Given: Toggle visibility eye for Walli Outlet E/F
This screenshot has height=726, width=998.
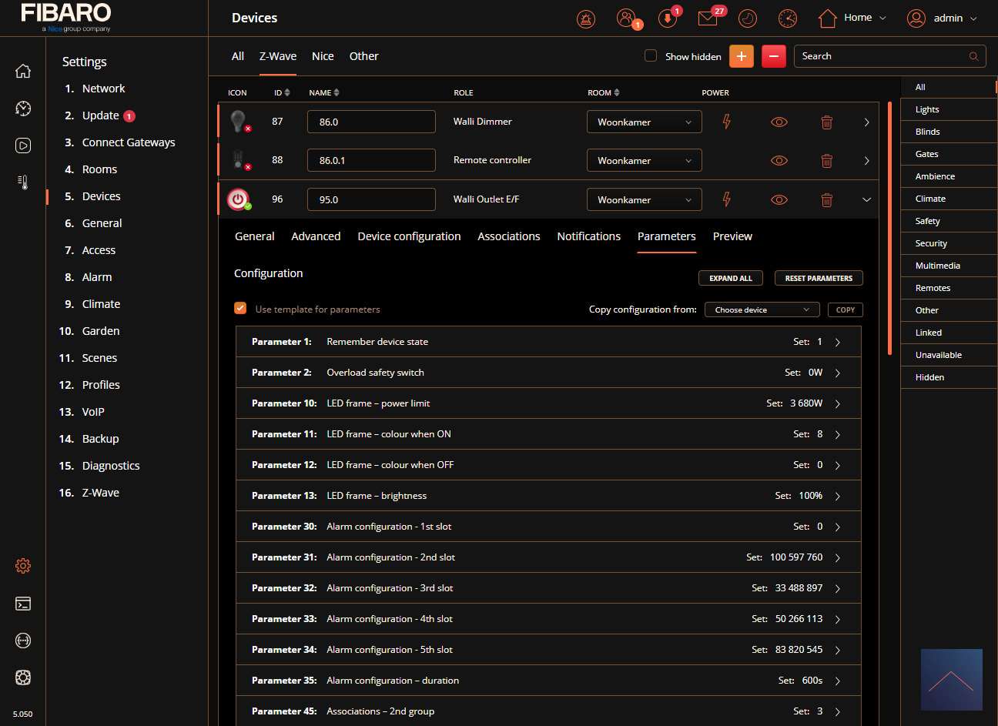Looking at the screenshot, I should coord(779,200).
